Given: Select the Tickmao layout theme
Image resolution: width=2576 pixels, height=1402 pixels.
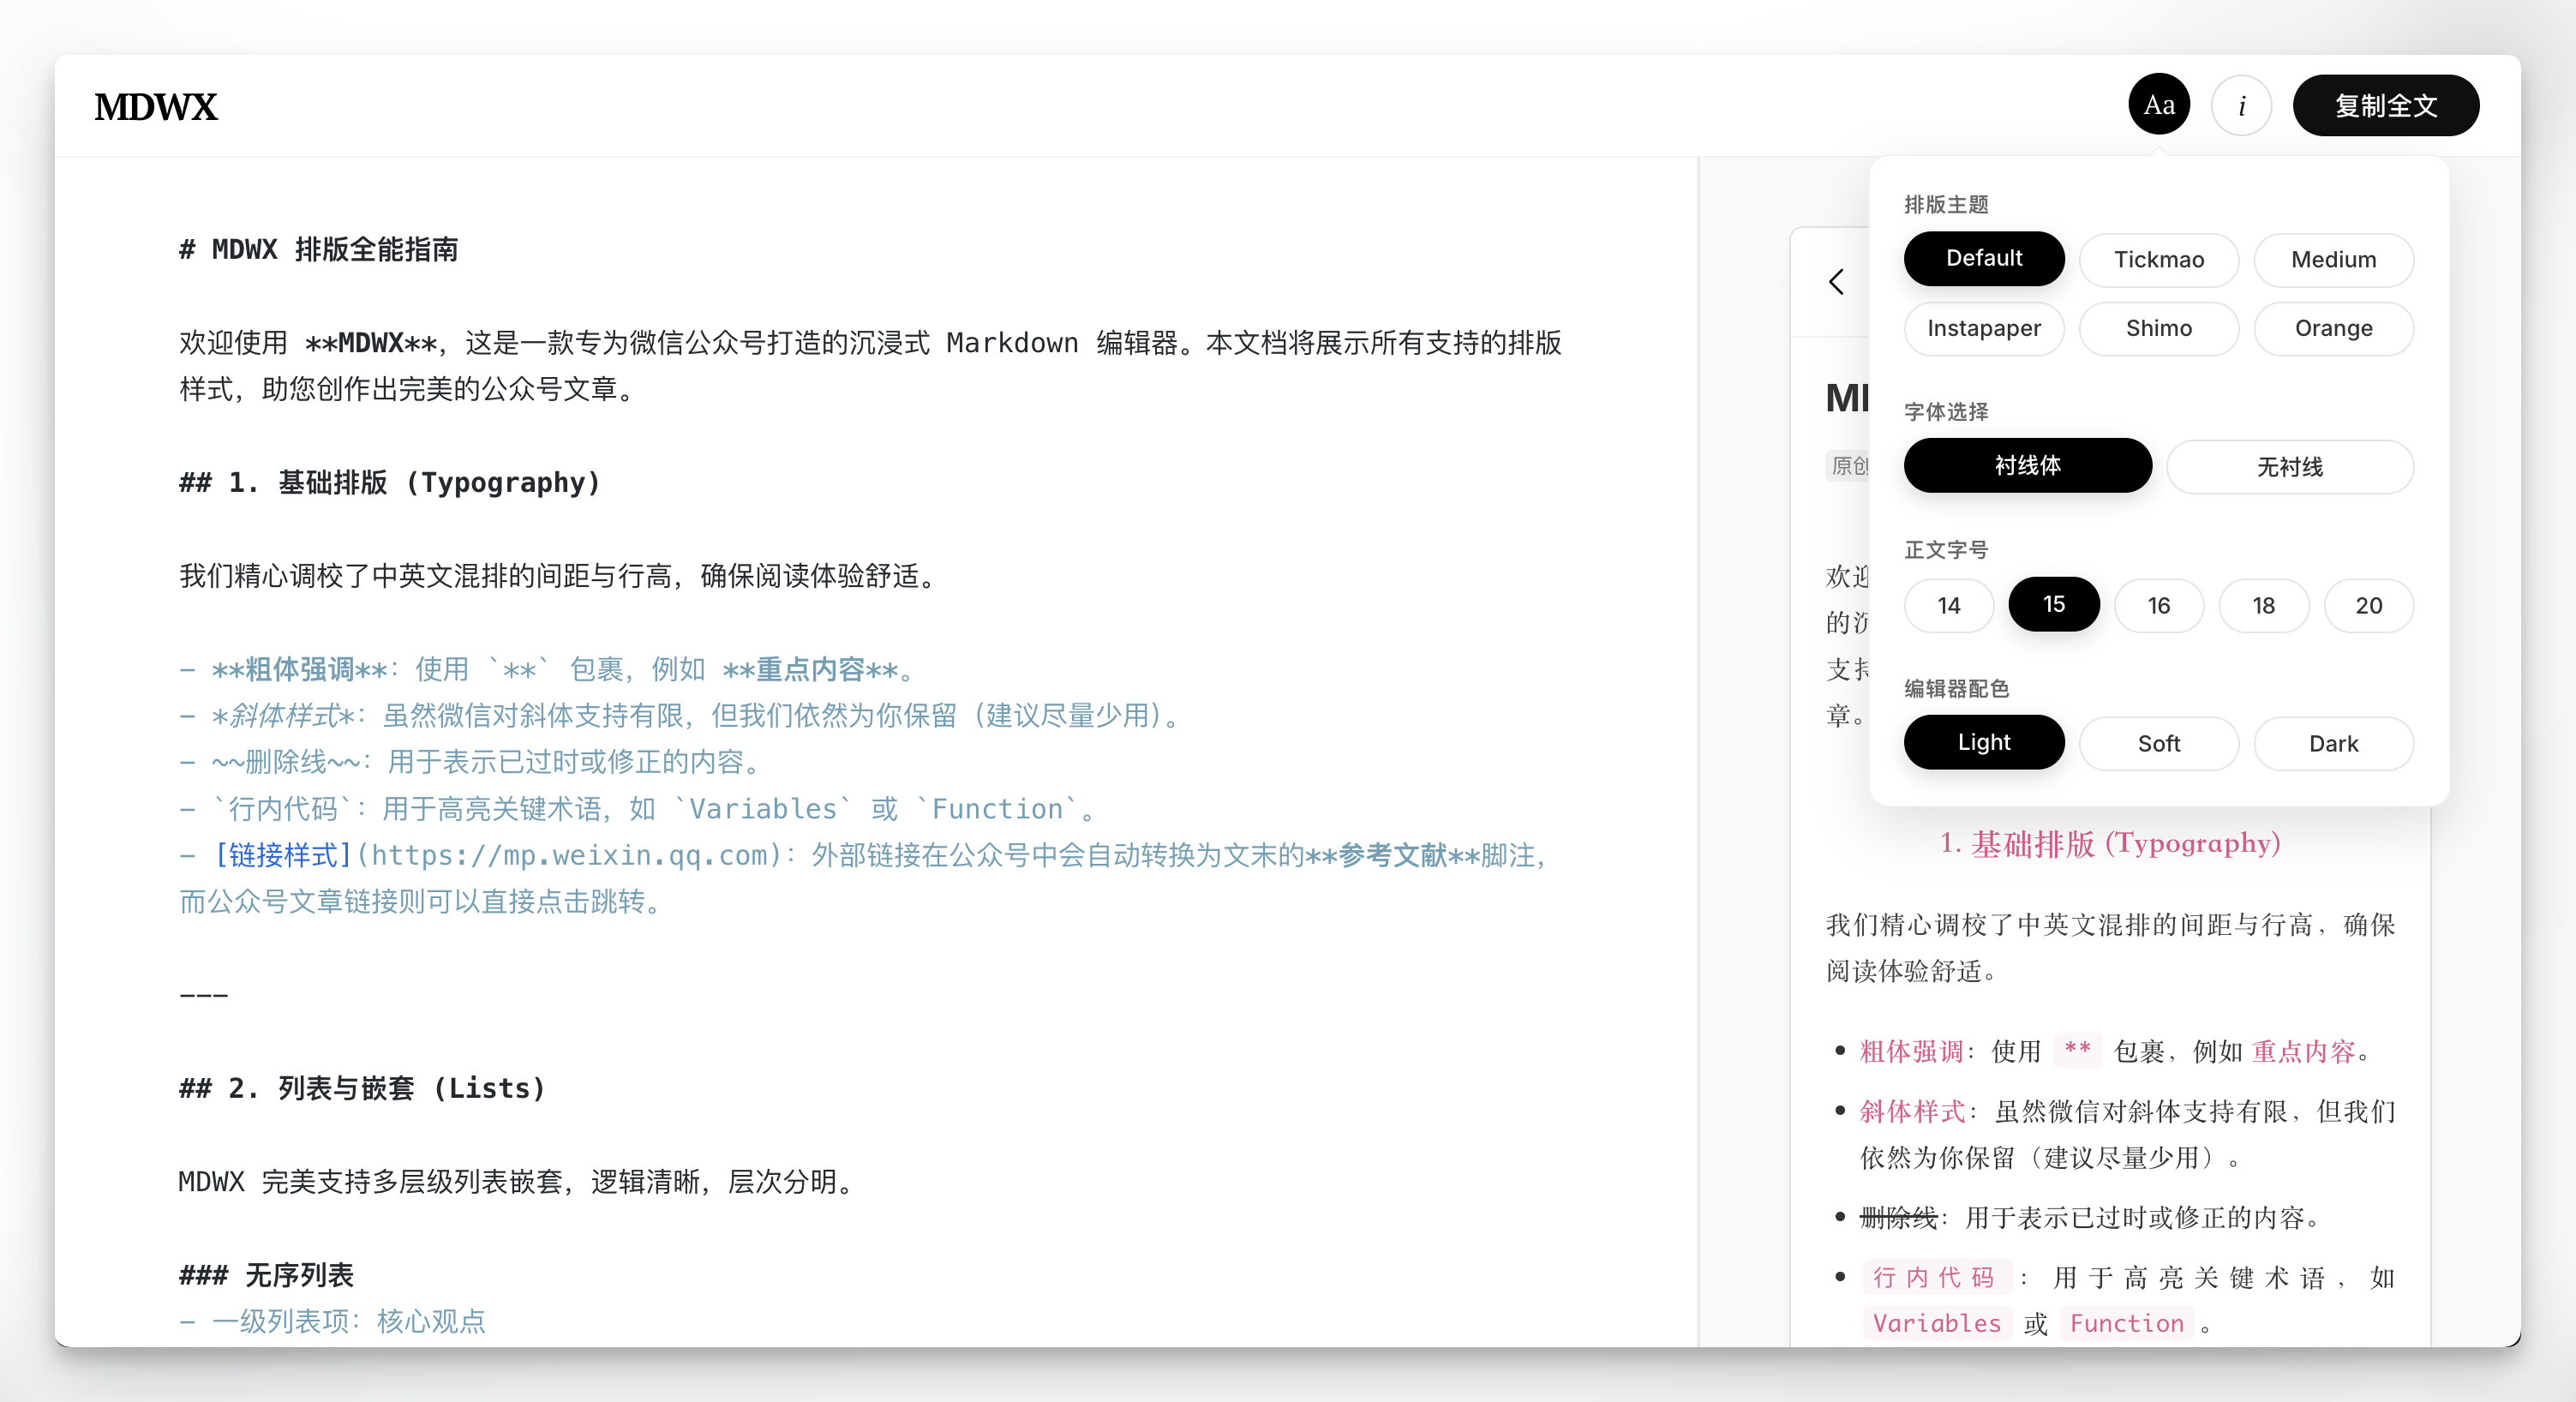Looking at the screenshot, I should (x=2158, y=259).
